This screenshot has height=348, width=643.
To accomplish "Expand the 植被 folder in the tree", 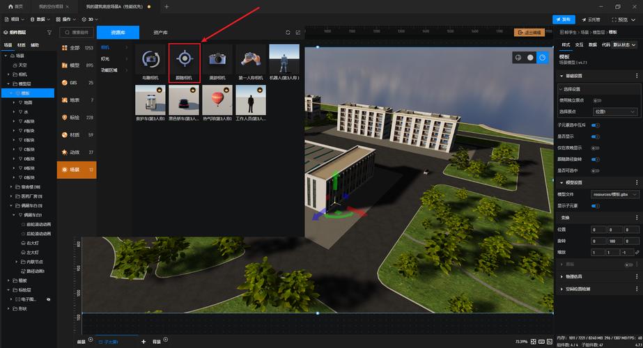I will (9, 280).
